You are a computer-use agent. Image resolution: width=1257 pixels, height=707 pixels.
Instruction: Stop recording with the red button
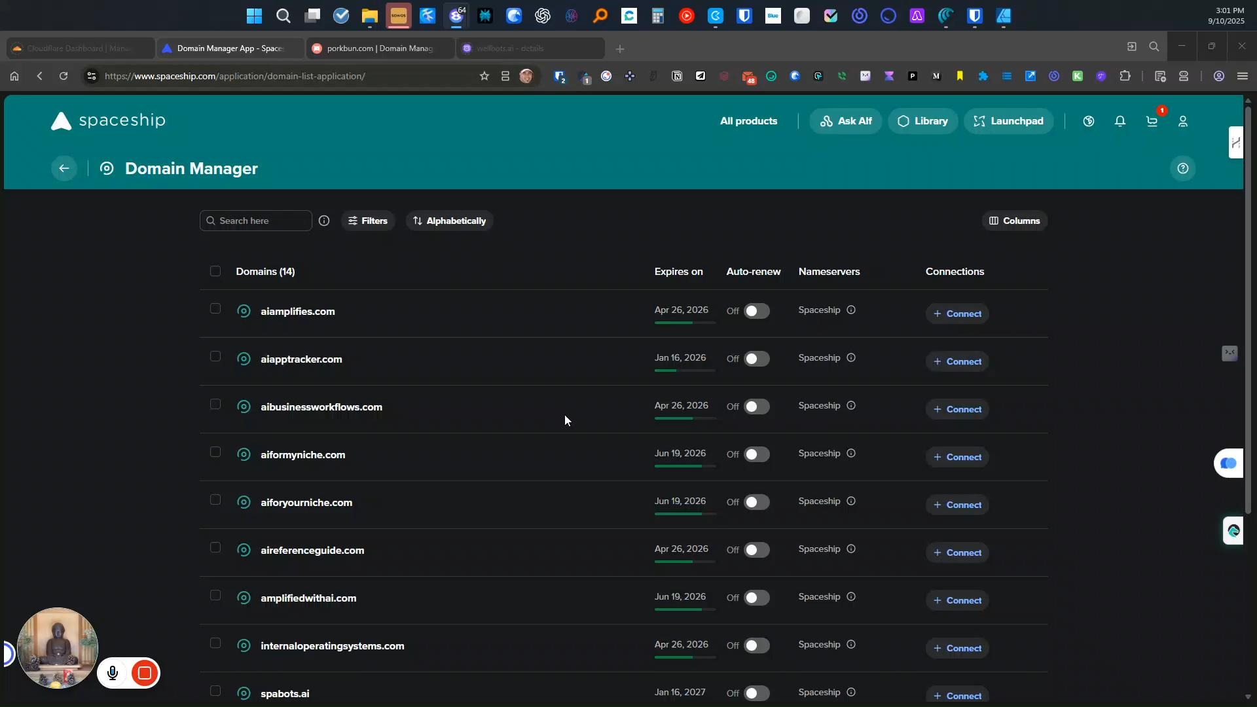(145, 673)
